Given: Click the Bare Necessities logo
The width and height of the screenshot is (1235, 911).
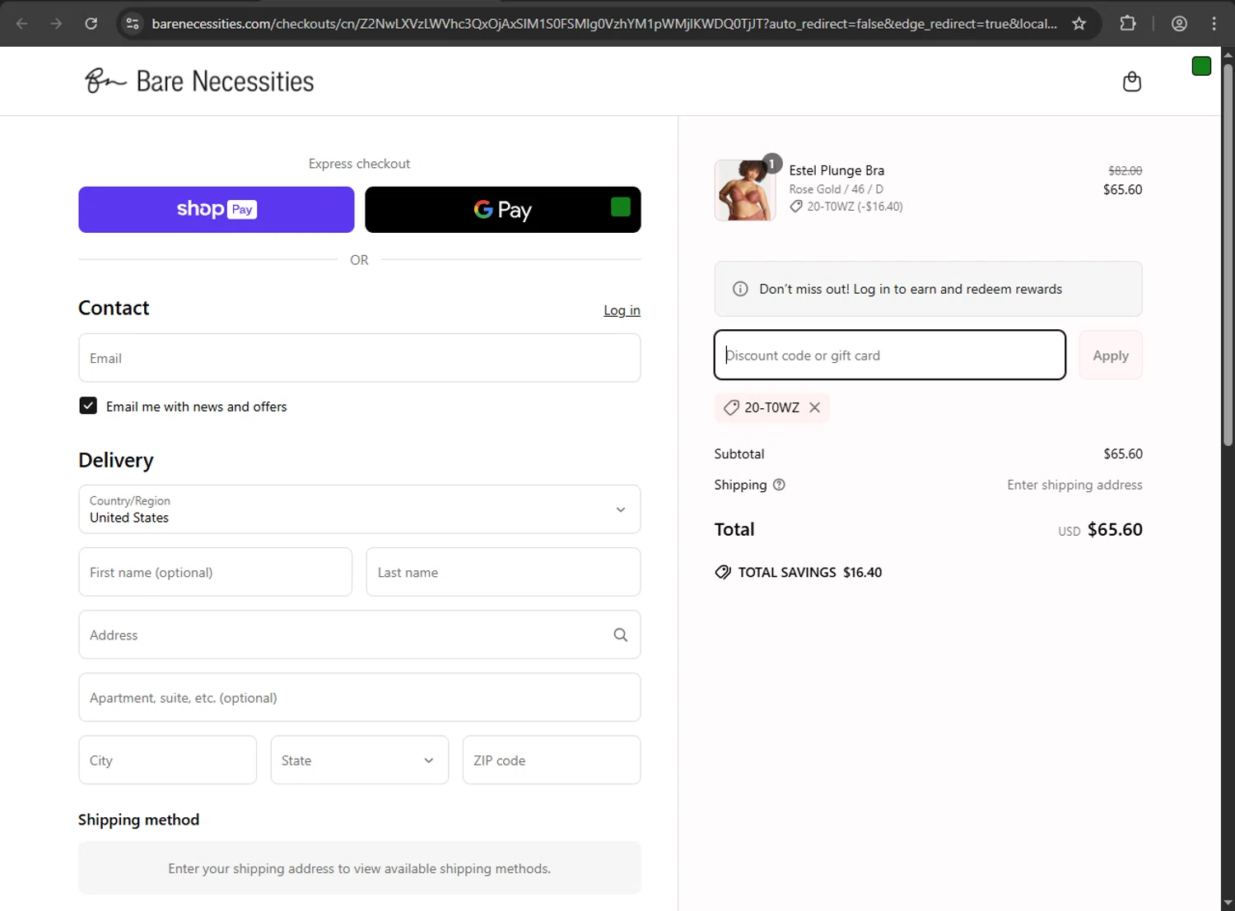Looking at the screenshot, I should (199, 81).
